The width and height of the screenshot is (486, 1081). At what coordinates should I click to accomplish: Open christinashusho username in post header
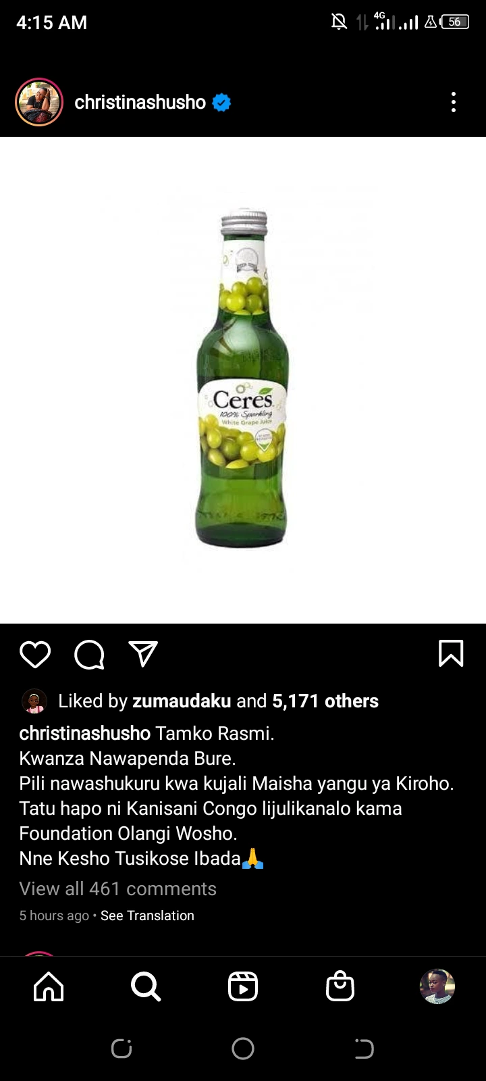pyautogui.click(x=140, y=102)
